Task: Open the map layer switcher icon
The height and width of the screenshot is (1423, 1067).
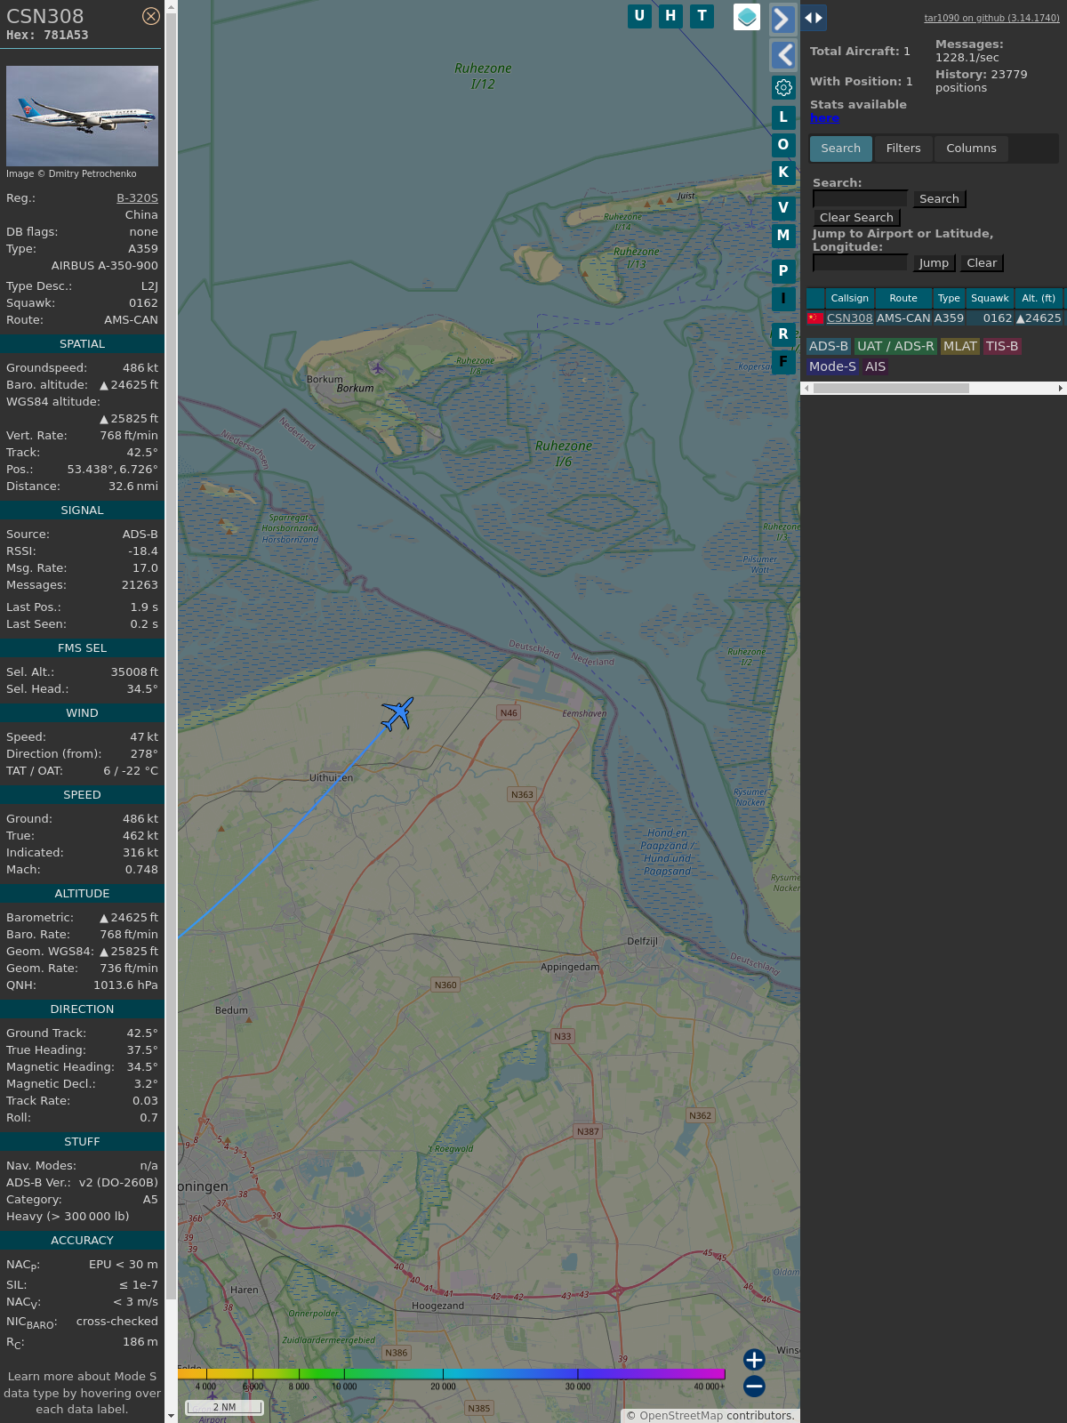Action: (x=747, y=17)
